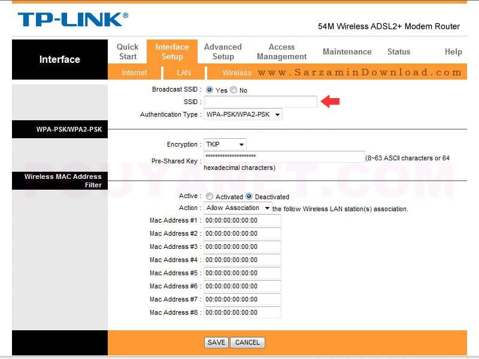479x359 pixels.
Task: Set MAC filter to Activated
Action: click(210, 197)
